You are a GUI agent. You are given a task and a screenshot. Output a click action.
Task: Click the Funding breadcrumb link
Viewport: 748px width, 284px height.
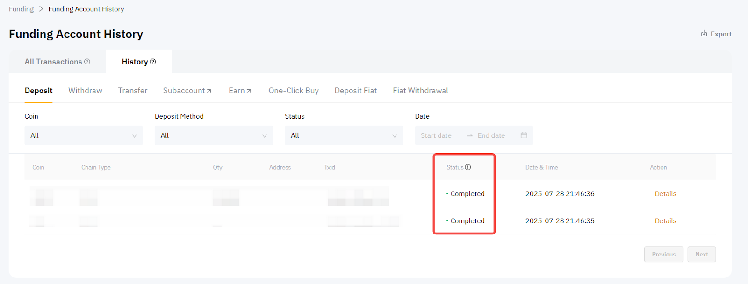[21, 9]
